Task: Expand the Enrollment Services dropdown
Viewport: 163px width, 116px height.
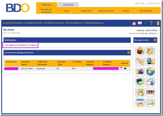Action: 54,23
